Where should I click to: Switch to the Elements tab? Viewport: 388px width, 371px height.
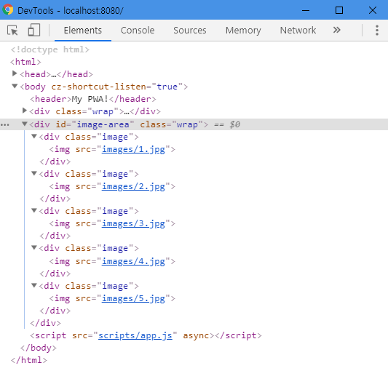83,30
